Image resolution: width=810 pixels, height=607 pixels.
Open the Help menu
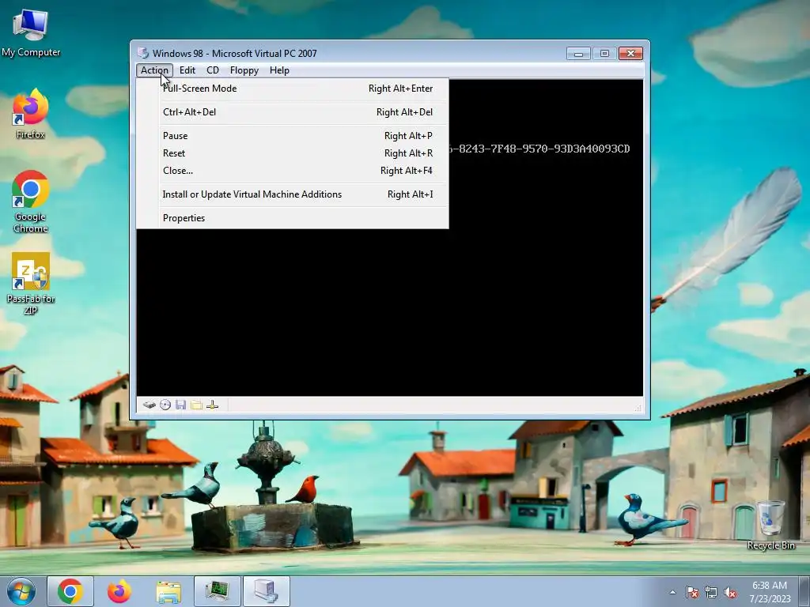[279, 70]
